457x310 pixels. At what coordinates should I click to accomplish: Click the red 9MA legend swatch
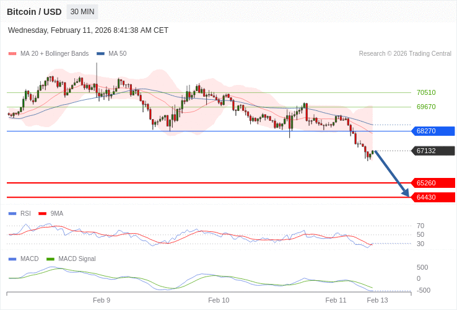click(x=43, y=214)
